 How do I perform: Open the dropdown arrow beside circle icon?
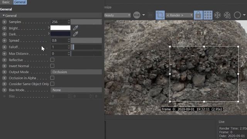point(244,15)
